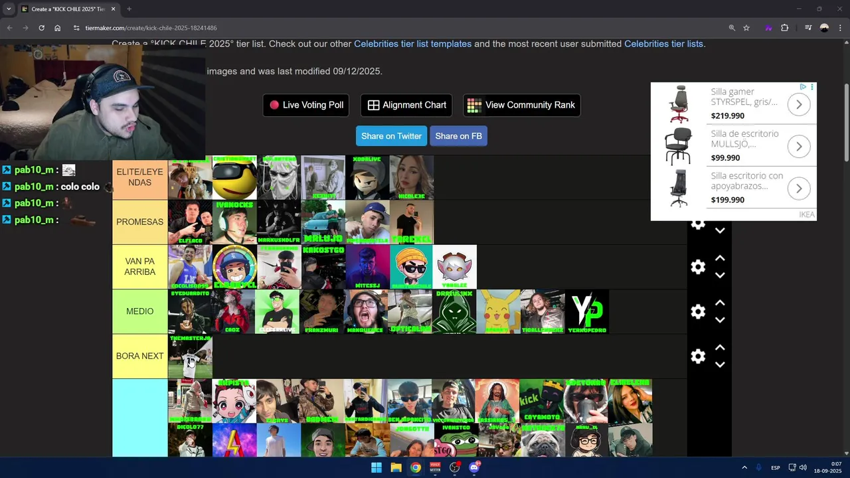Click the PROMESAS tier label
The height and width of the screenshot is (478, 850).
tap(139, 222)
